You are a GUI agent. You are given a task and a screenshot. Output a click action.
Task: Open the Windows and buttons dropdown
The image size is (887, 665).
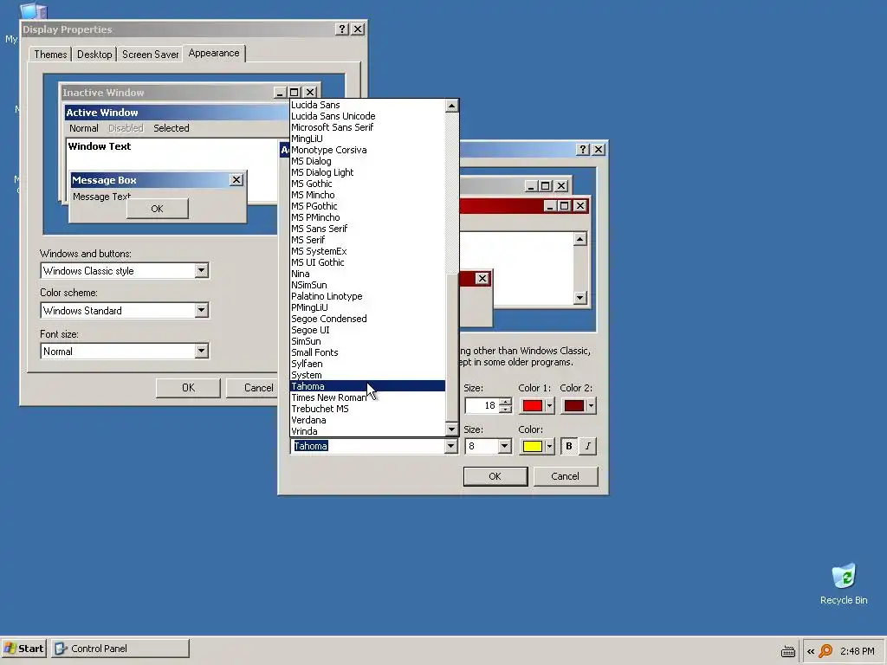point(201,271)
